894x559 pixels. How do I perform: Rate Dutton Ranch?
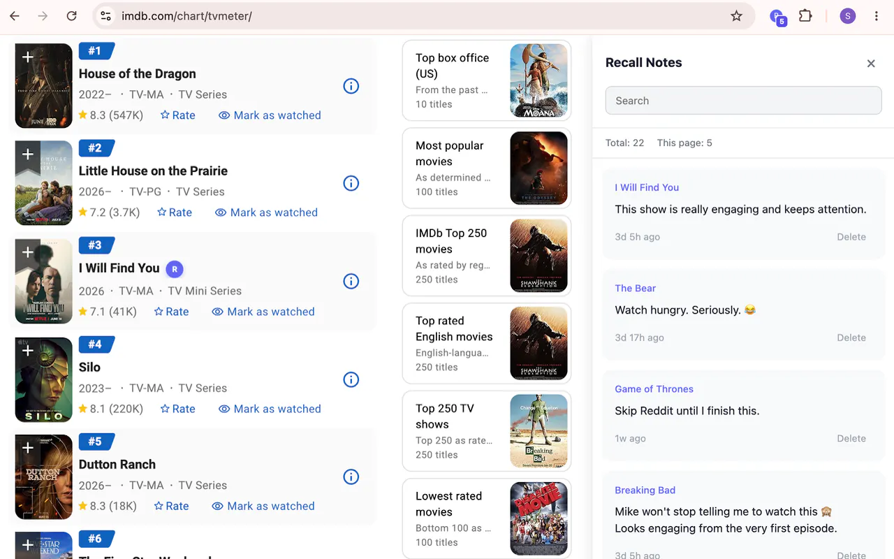pyautogui.click(x=171, y=506)
